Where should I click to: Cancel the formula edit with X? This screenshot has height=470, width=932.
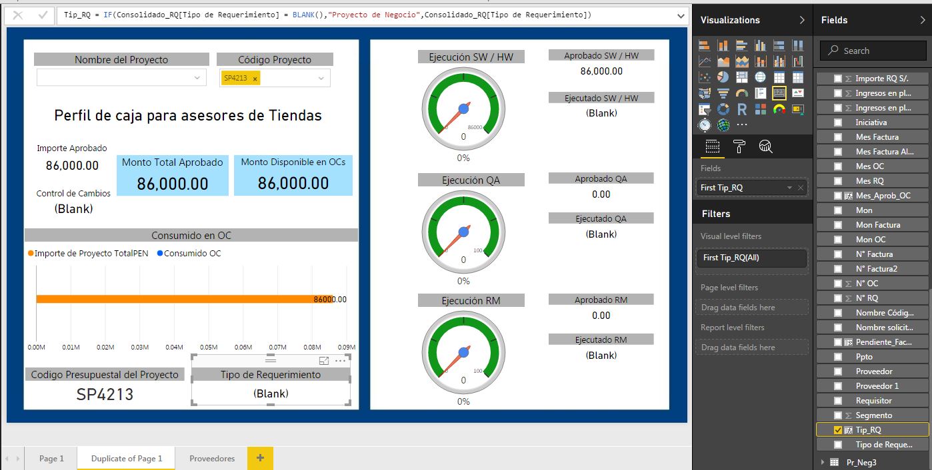pyautogui.click(x=18, y=15)
